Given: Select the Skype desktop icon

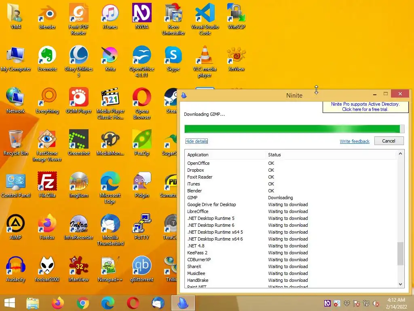Looking at the screenshot, I should (x=173, y=59).
